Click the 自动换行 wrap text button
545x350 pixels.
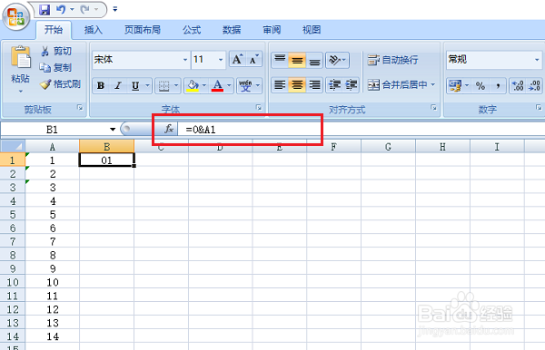point(392,60)
